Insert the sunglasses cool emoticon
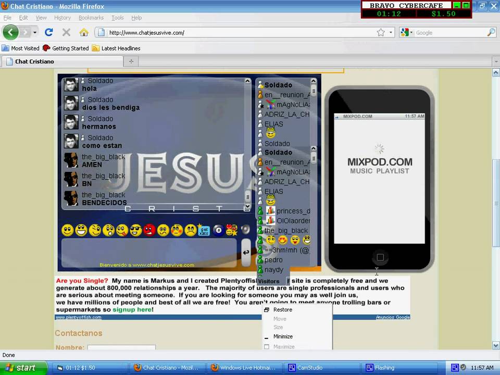This screenshot has width=500, height=375. coord(136,230)
